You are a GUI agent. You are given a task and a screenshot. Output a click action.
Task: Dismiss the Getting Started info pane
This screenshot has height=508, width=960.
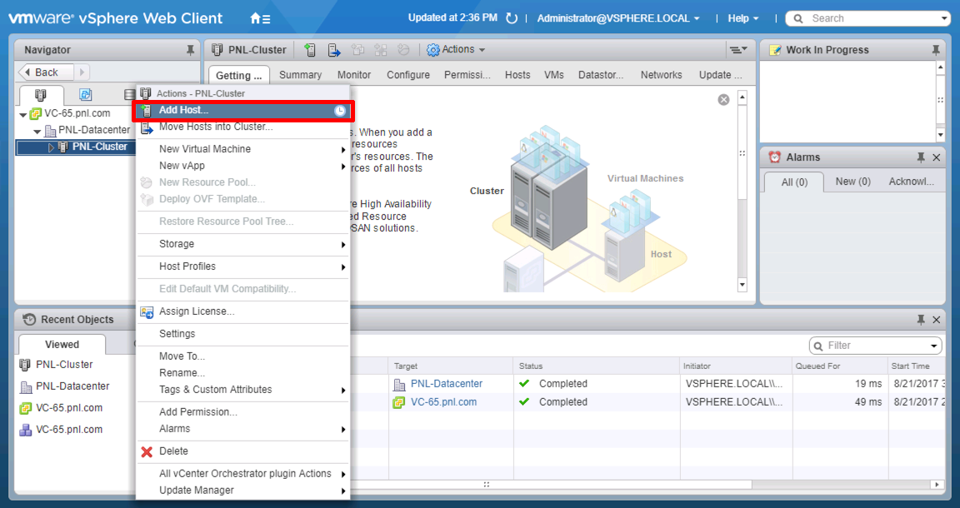pos(723,100)
